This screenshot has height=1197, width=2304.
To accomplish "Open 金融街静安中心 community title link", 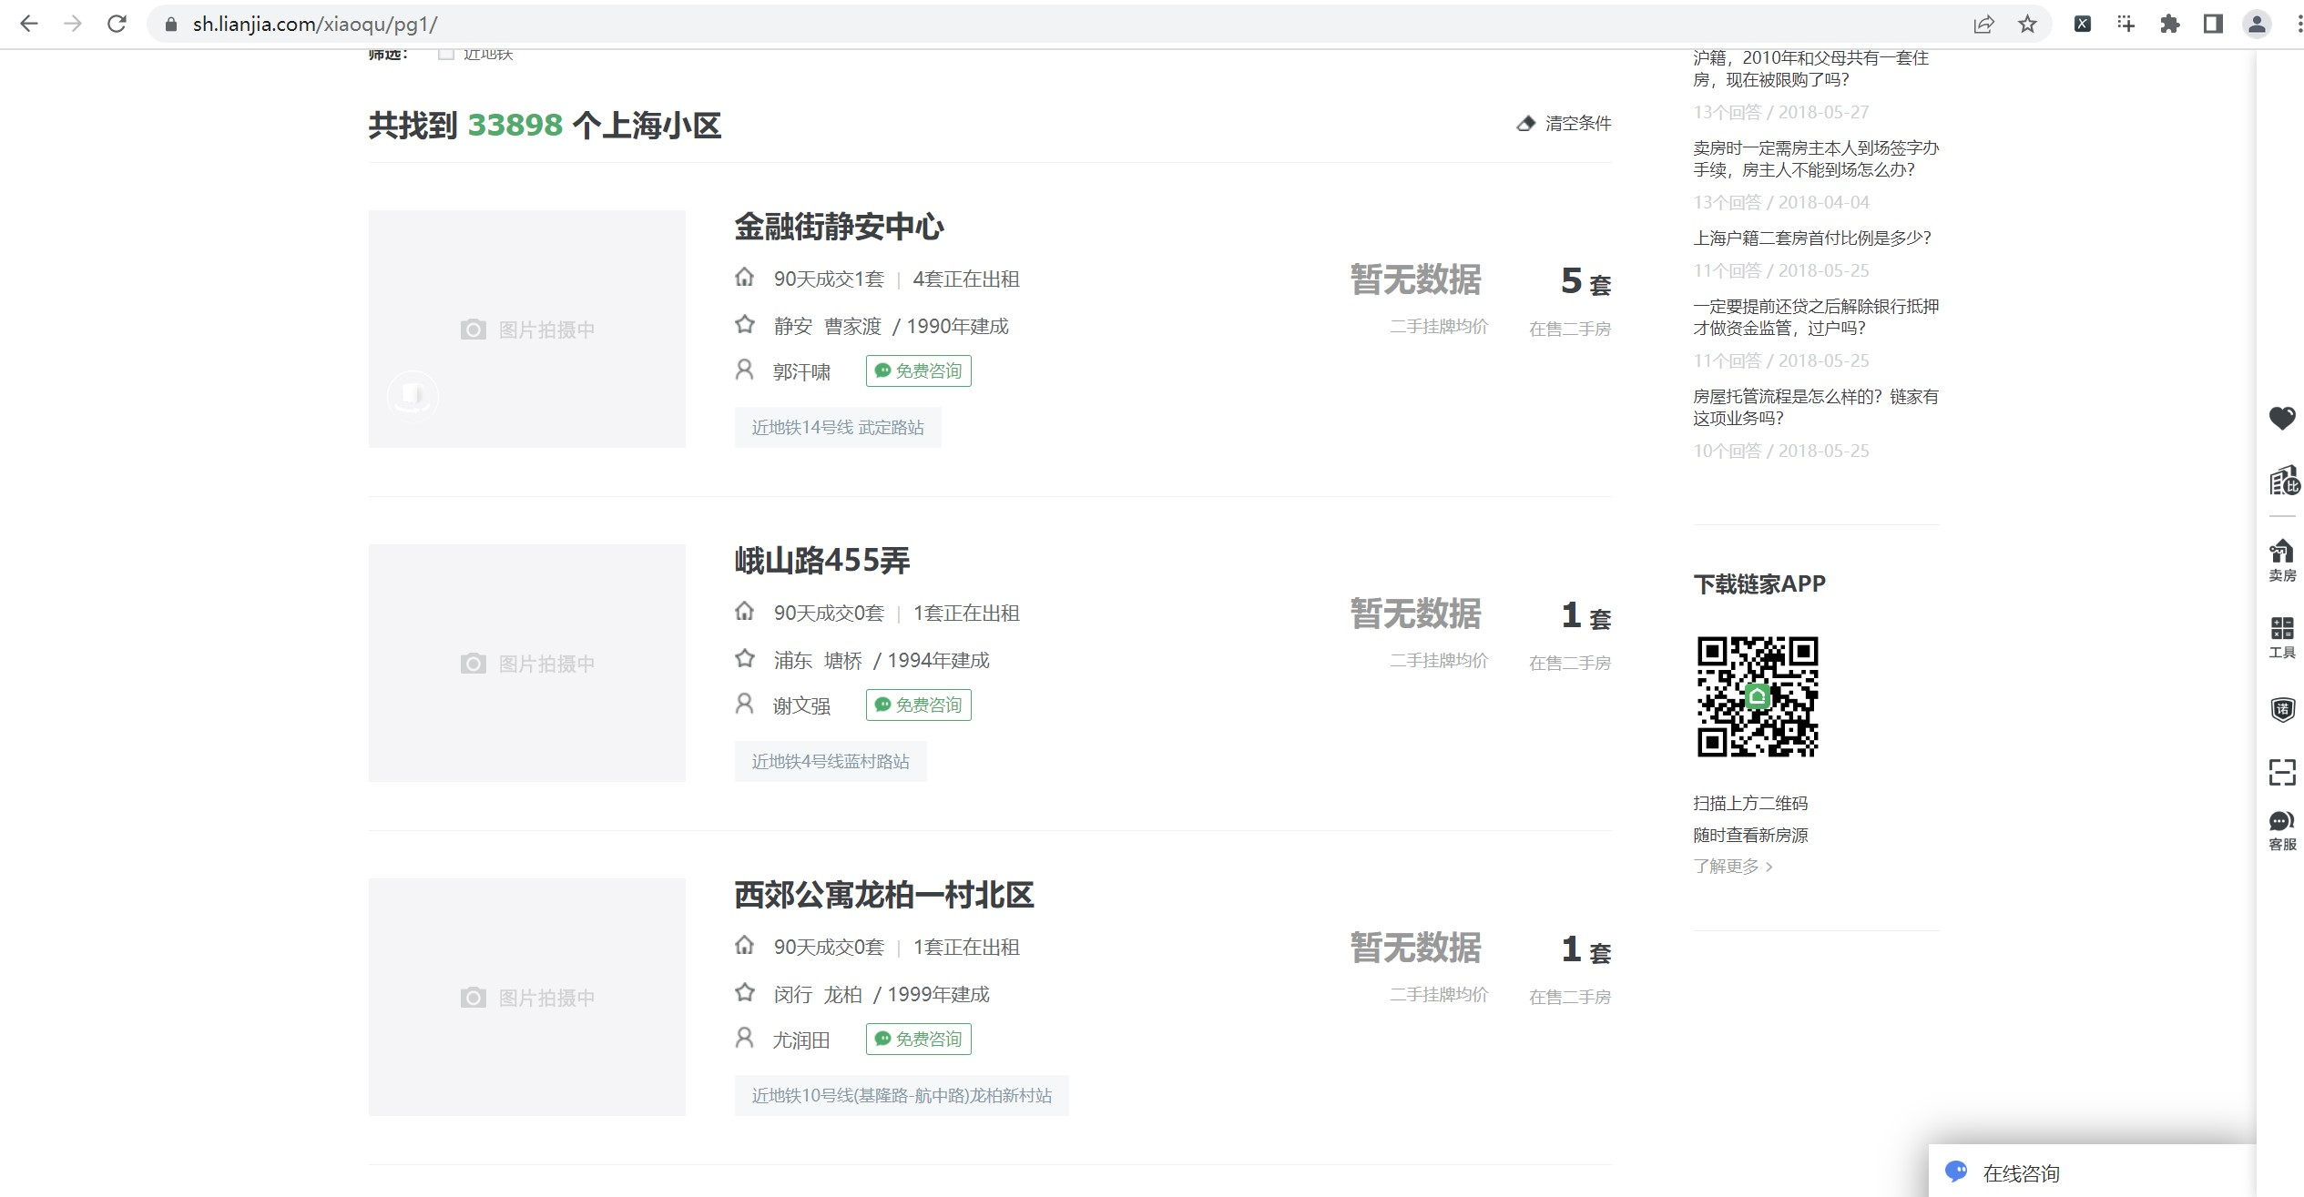I will (x=838, y=227).
